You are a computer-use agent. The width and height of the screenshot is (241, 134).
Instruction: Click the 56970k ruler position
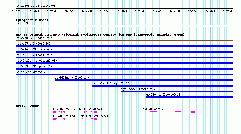click(x=105, y=11)
